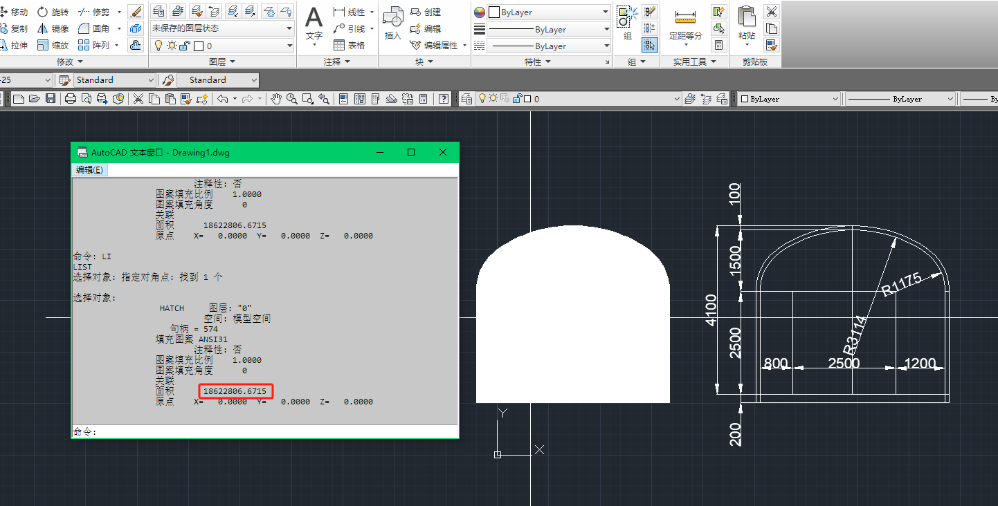Image resolution: width=998 pixels, height=506 pixels.
Task: Click the Erase icon in Modify panel
Action: coord(136,12)
